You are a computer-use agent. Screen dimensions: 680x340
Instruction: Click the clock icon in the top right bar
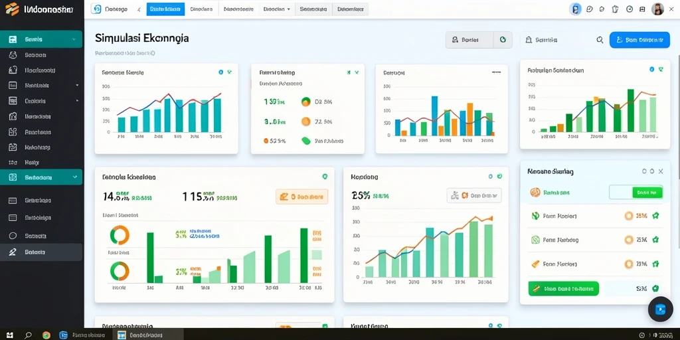pyautogui.click(x=630, y=9)
